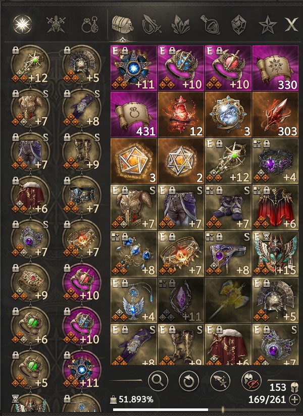303x416 pixels.
Task: Switch to the ring and necklace accessories tab
Action: pyautogui.click(x=90, y=25)
